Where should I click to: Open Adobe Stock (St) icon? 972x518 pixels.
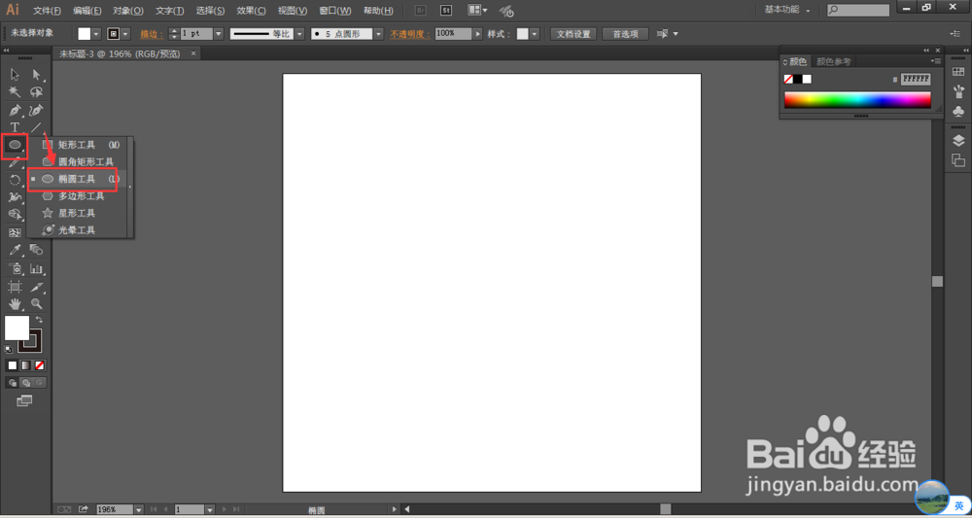(x=445, y=11)
